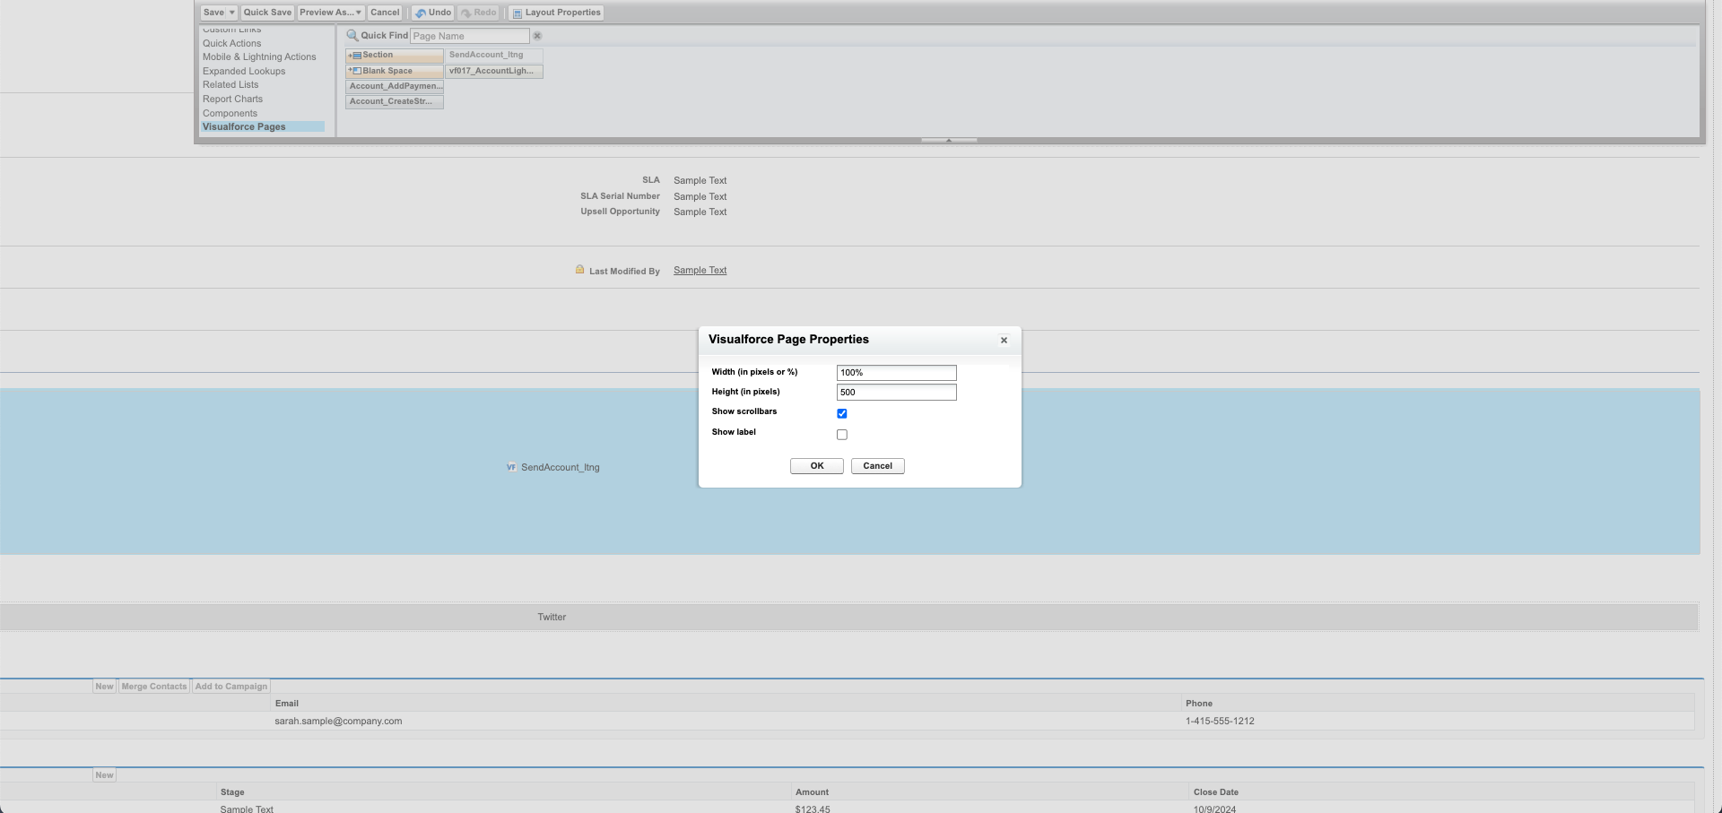This screenshot has width=1722, height=813.
Task: Click the Add to Campaign button
Action: click(x=231, y=687)
